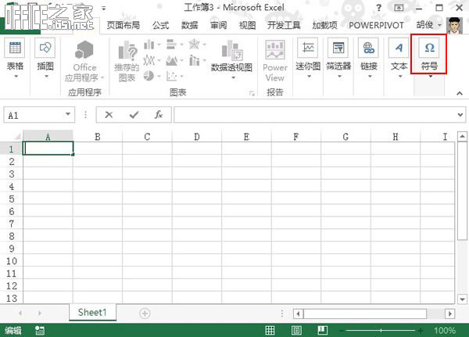
Task: Open the 加载项 tab
Action: (324, 25)
